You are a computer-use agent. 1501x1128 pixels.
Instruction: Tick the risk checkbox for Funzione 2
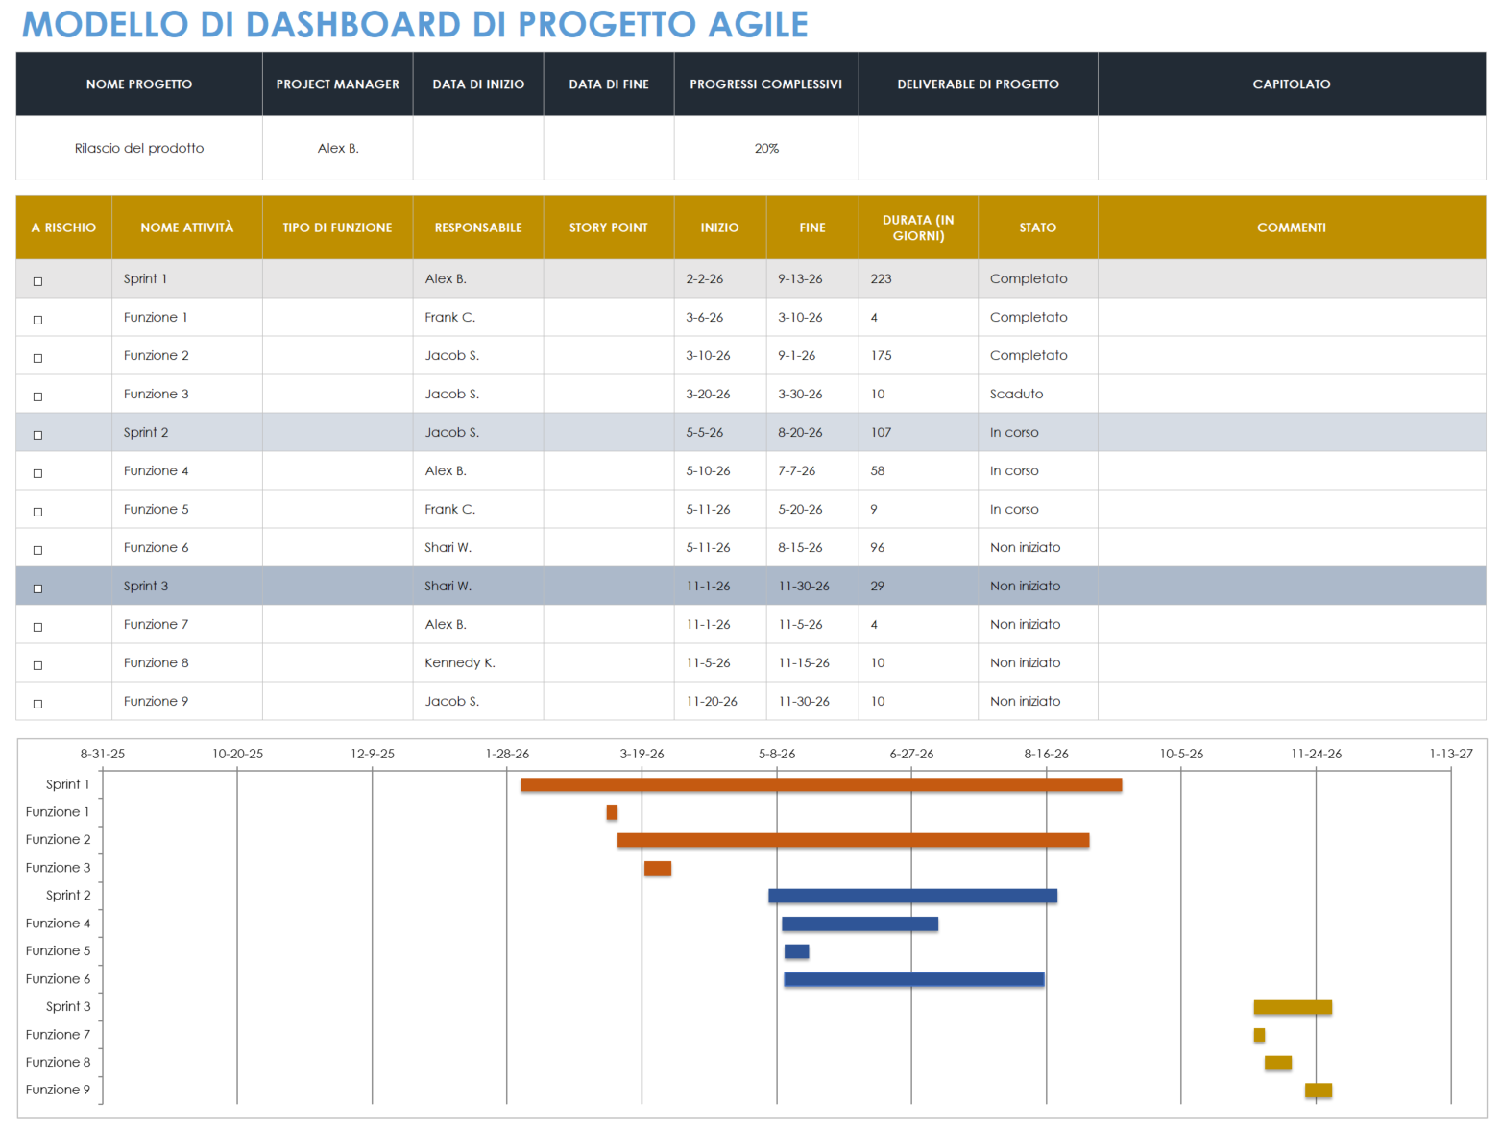38,358
